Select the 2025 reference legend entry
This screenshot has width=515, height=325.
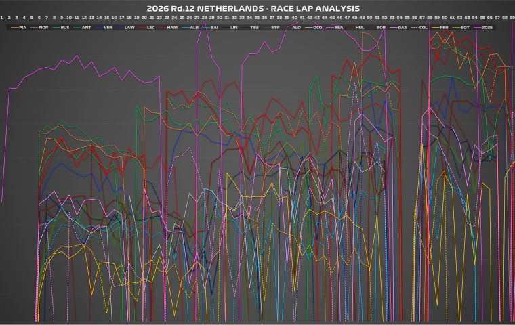click(483, 28)
